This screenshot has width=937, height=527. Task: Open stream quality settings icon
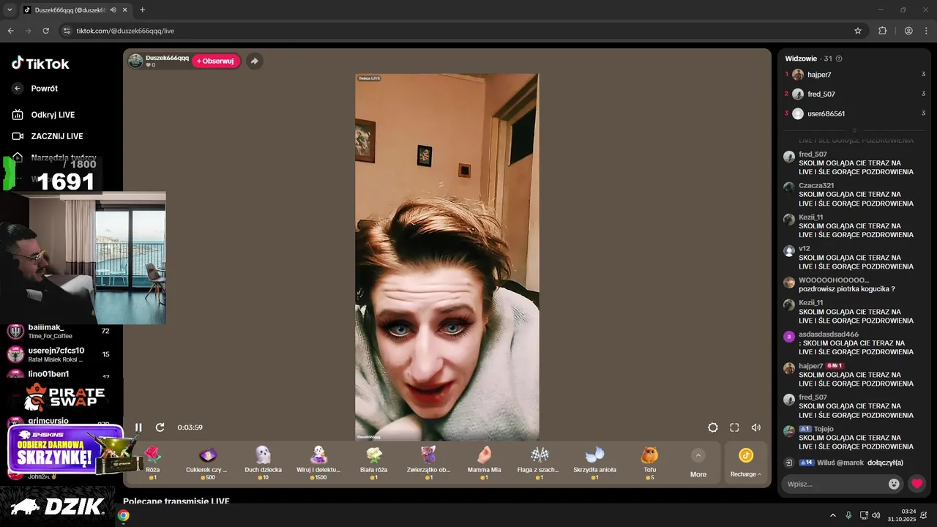pos(713,427)
